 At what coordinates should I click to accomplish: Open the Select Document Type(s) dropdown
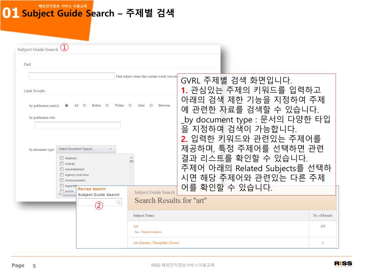click(86, 149)
